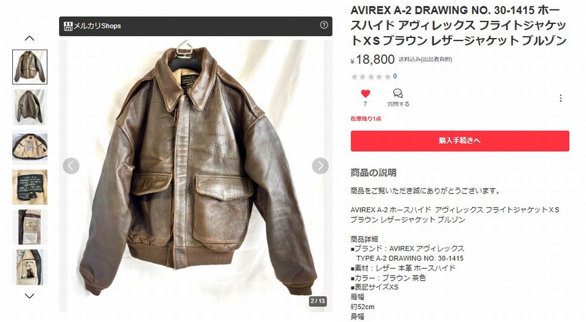The height and width of the screenshot is (322, 586).
Task: Click the メルカリShops store icon
Action: 68,26
